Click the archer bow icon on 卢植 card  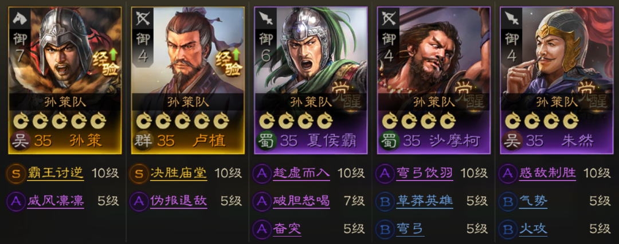(x=142, y=18)
